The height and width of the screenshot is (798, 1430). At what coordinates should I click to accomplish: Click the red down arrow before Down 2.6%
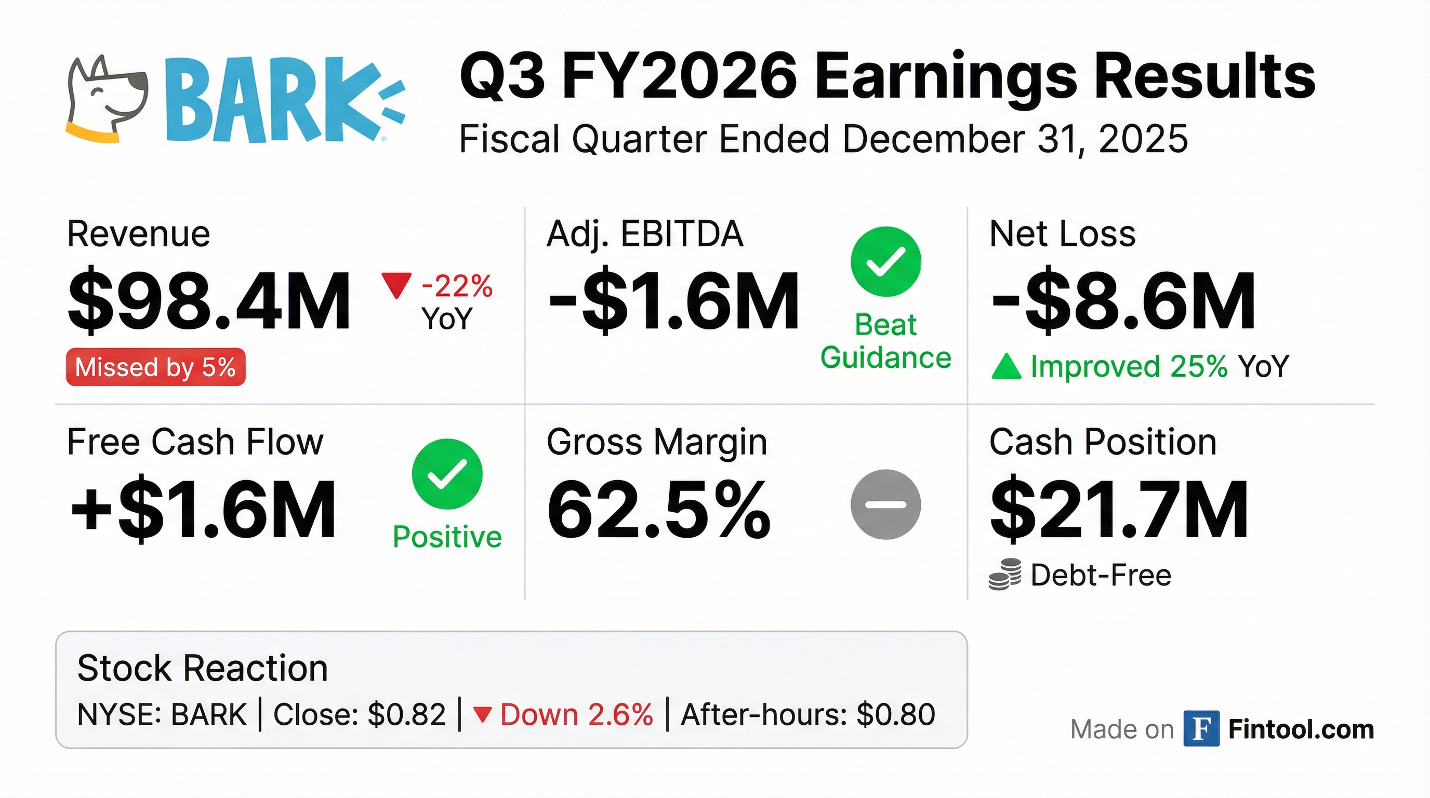pyautogui.click(x=482, y=714)
